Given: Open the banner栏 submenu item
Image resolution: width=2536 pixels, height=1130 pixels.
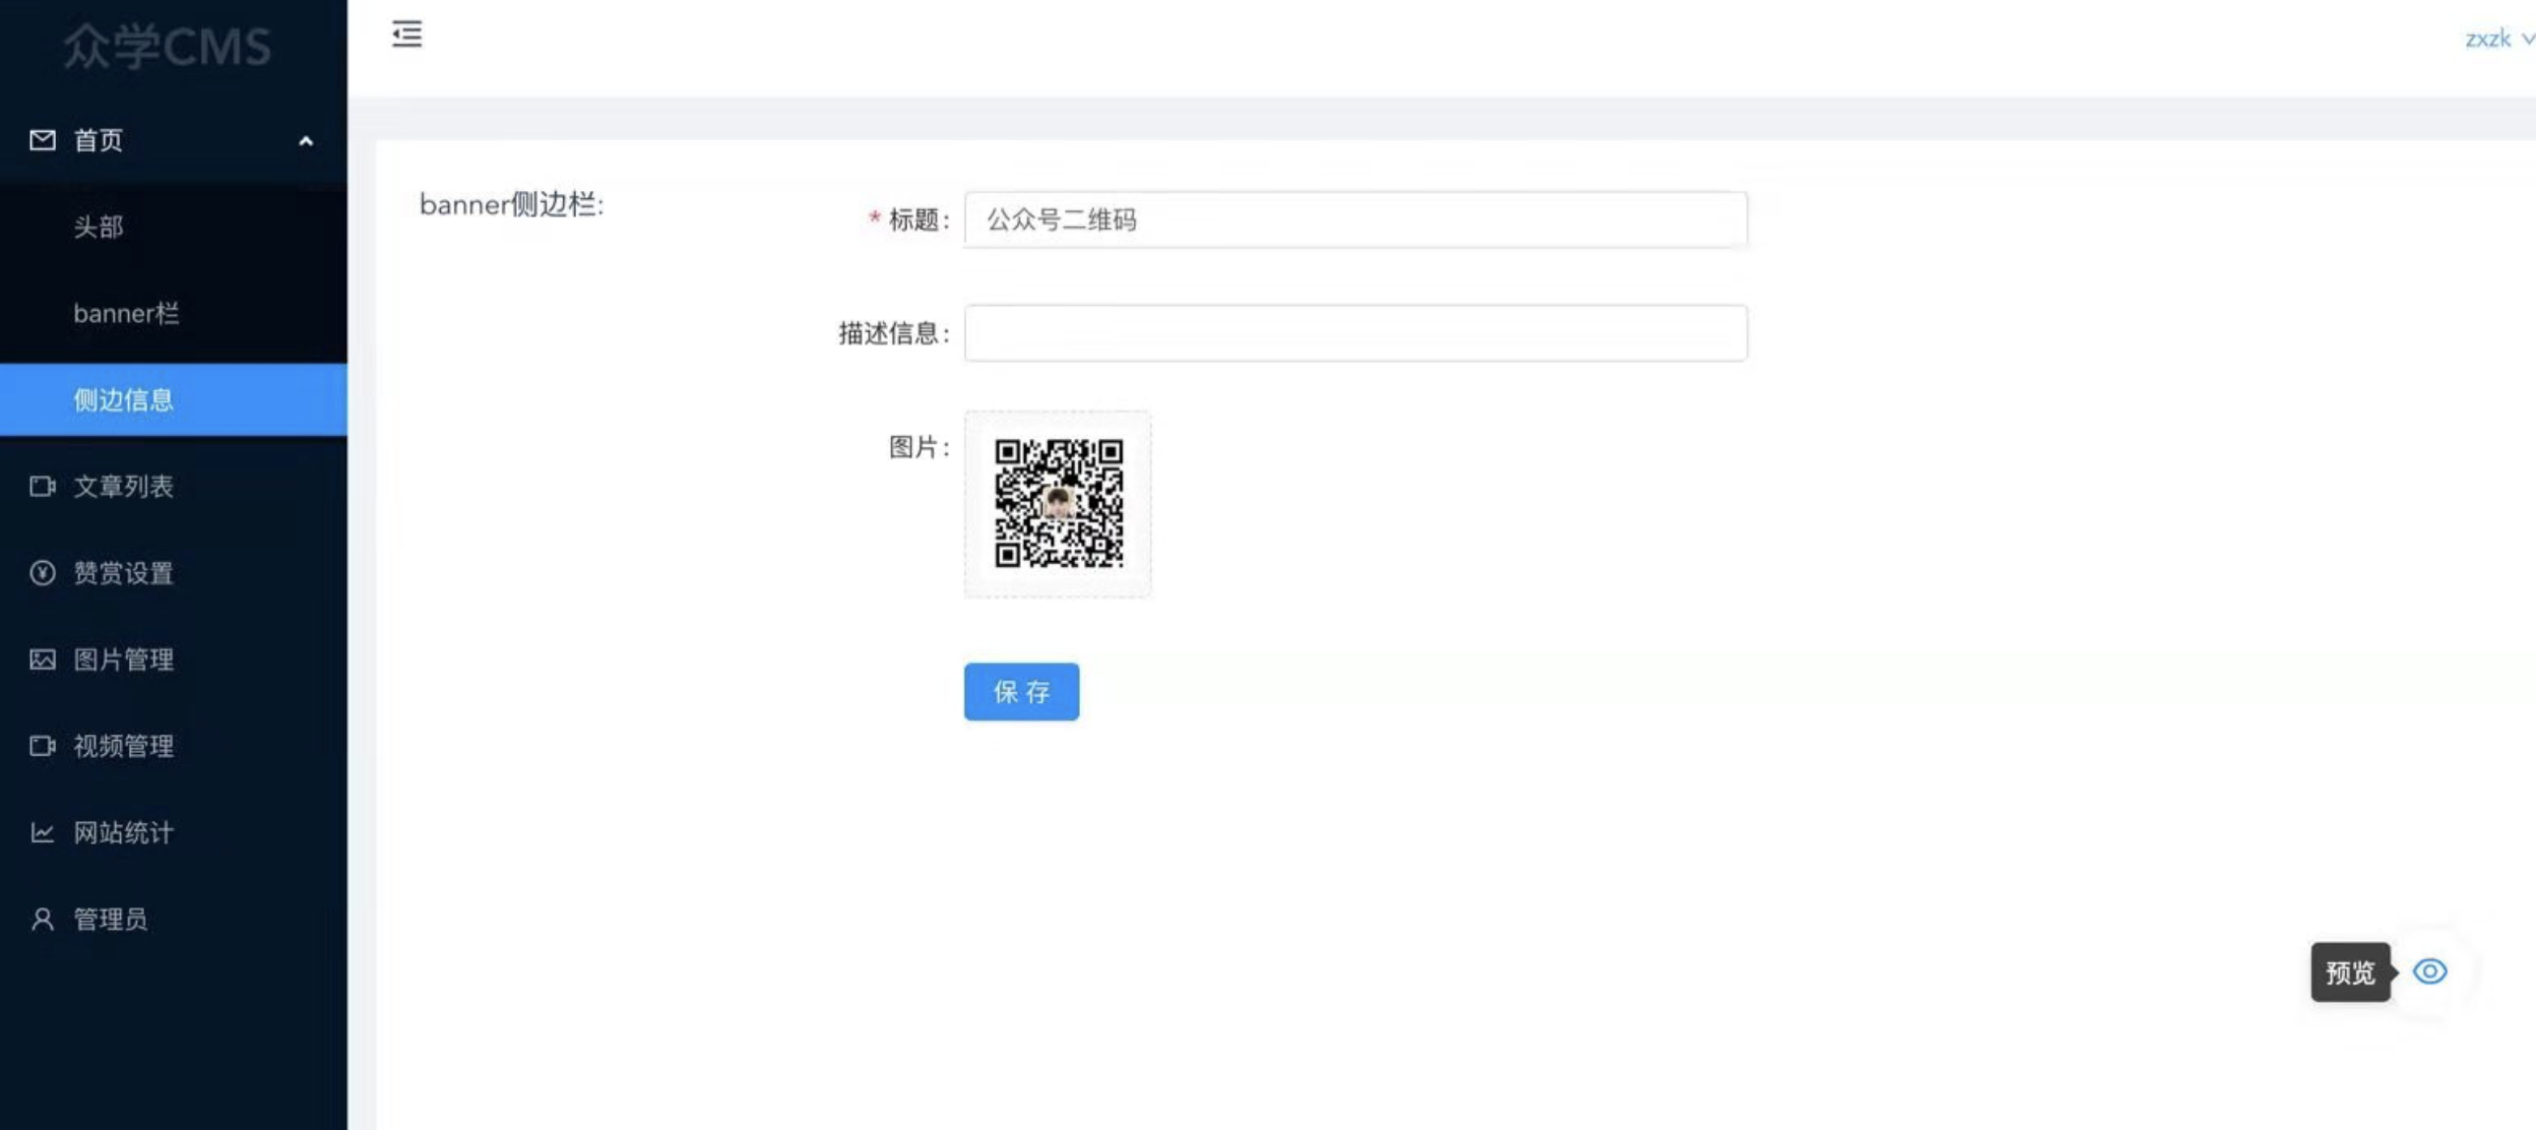Looking at the screenshot, I should point(126,314).
